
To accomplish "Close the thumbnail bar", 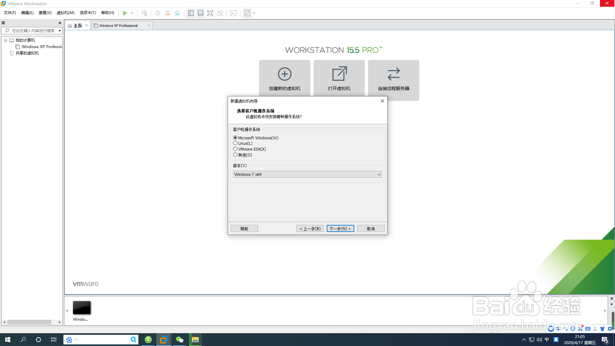I will click(611, 298).
